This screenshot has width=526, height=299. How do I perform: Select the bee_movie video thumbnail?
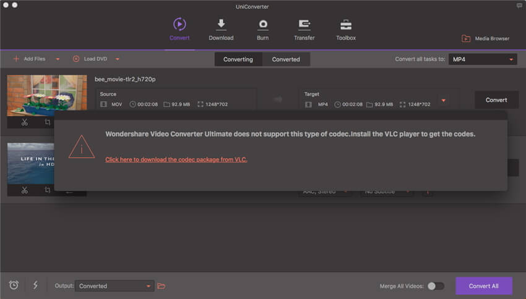[x=47, y=95]
